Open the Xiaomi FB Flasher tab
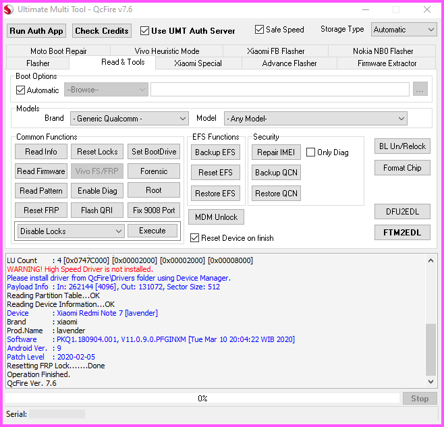 tap(275, 51)
